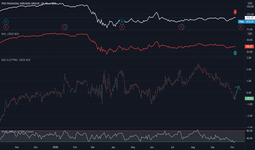Click the Nov label on time axis
Screen dimensions: 255x150
click(17, 147)
